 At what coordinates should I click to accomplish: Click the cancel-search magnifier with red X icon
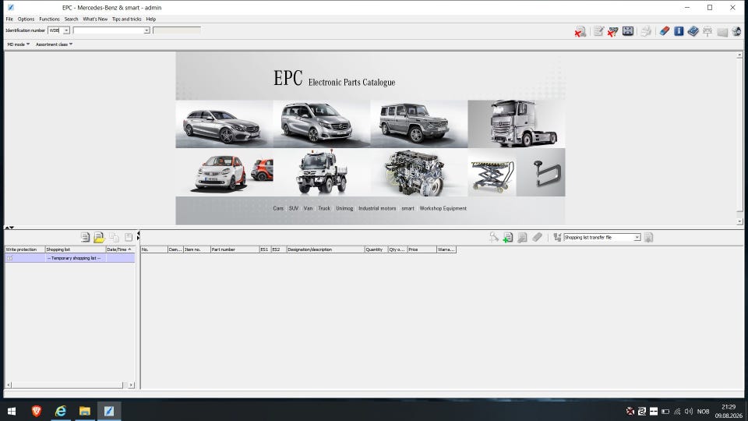[580, 31]
